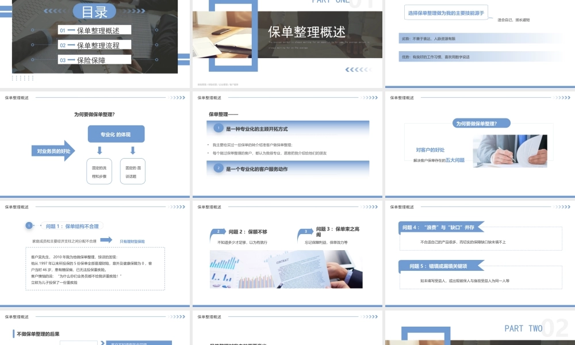Click the 问题 3：保单束之高阁 heading
The height and width of the screenshot is (345, 575).
338,231
